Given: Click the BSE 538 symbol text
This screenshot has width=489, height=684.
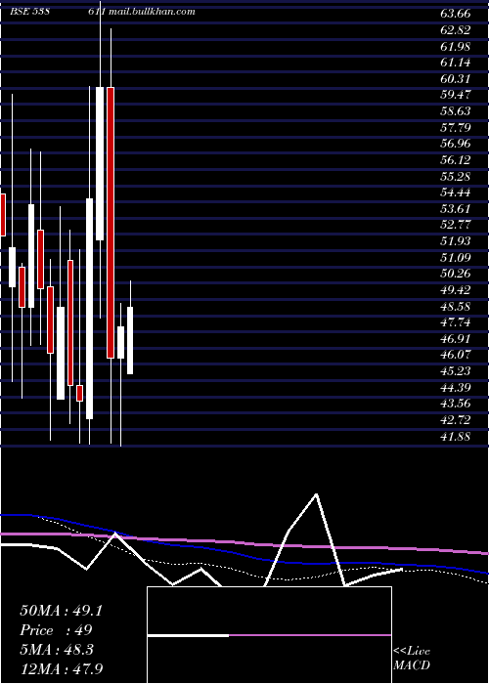Looking at the screenshot, I should click(x=29, y=12).
